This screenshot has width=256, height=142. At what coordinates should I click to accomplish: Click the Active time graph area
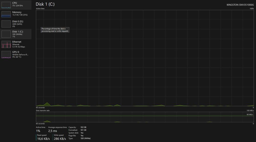pos(145,58)
